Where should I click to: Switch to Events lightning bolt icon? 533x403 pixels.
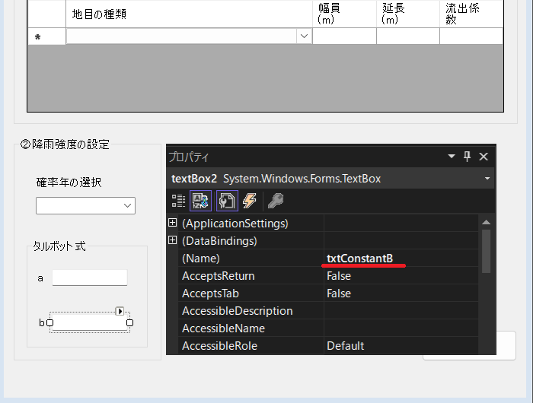point(249,201)
